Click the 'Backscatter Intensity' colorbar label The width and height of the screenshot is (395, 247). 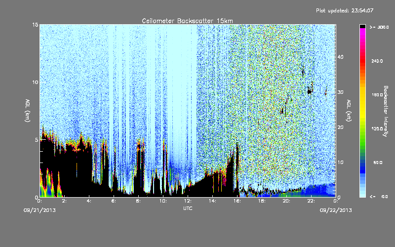pos(386,111)
